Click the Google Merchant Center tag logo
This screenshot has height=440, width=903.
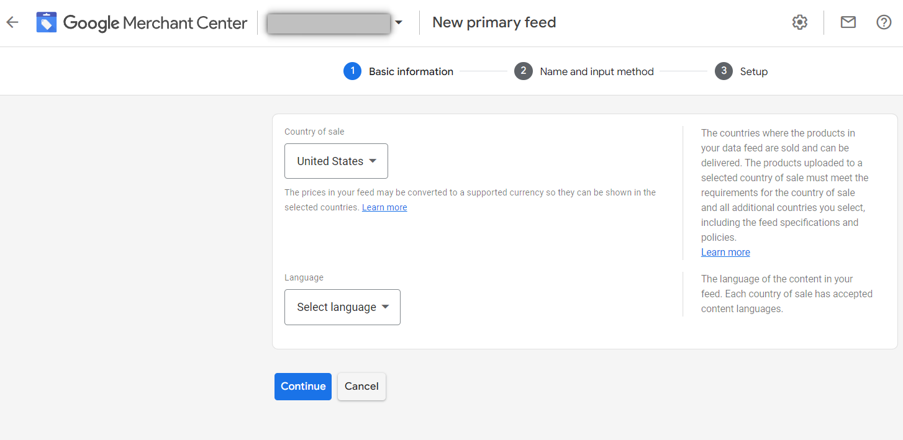coord(47,23)
